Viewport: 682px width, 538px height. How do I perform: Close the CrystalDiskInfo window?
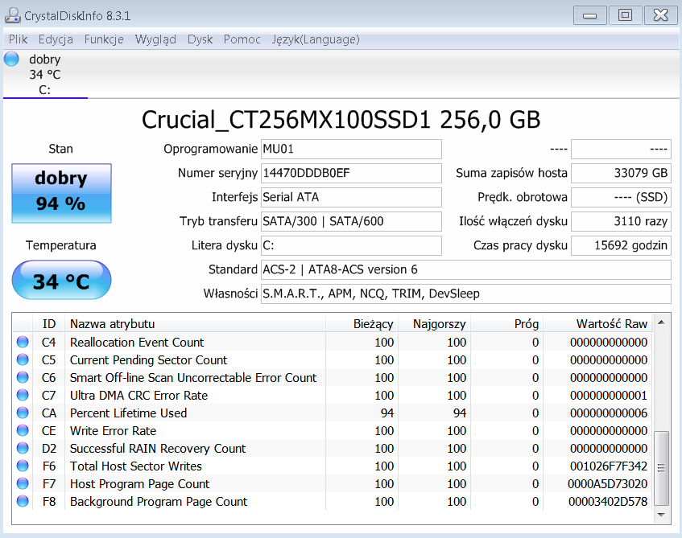click(x=660, y=15)
